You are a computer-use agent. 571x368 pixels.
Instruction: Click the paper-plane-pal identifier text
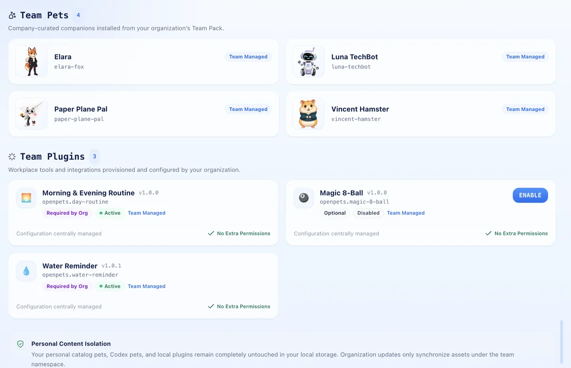click(79, 119)
